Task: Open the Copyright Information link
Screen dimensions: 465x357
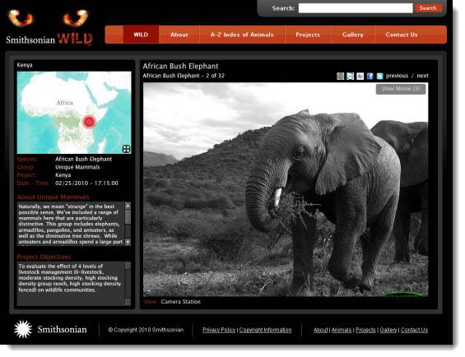Action: click(265, 330)
